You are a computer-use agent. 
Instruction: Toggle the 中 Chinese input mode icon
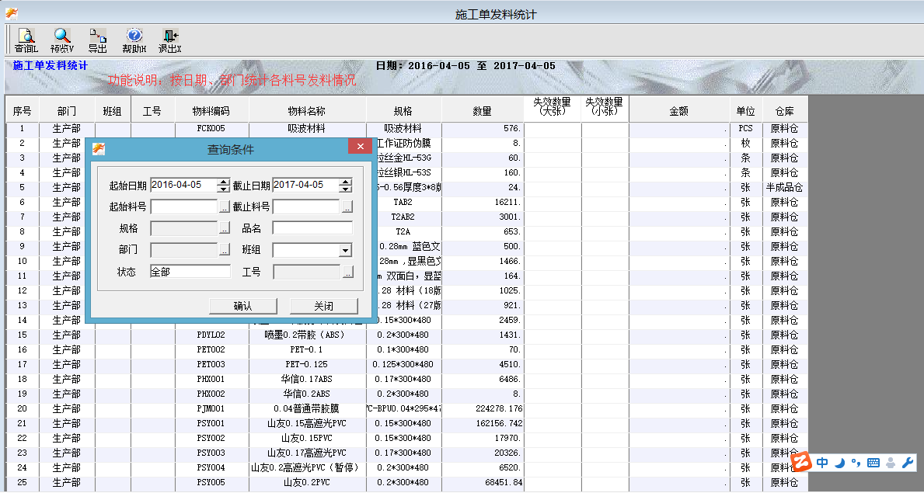(x=822, y=463)
